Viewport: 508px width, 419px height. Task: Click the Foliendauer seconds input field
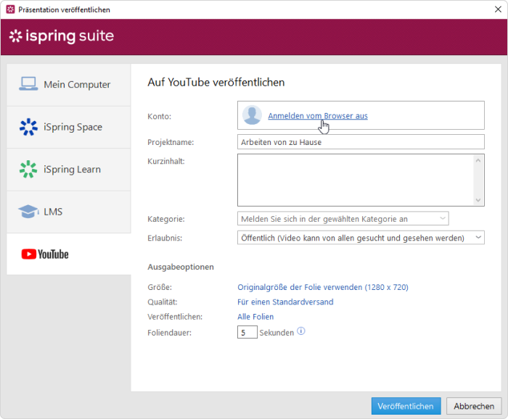(x=247, y=332)
